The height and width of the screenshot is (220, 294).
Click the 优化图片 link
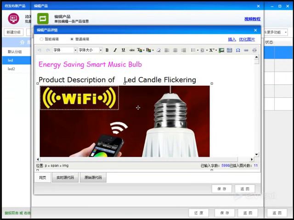(247, 39)
